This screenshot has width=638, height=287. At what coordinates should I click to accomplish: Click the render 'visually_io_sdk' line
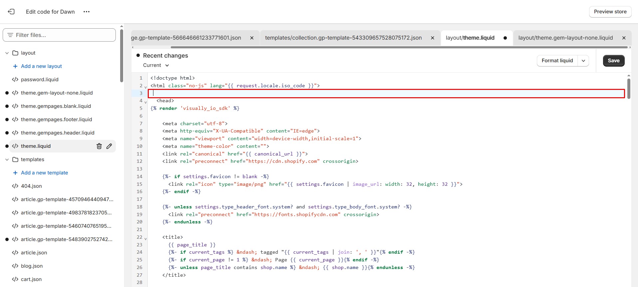pos(195,108)
